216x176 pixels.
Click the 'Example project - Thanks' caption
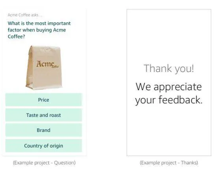(169, 163)
